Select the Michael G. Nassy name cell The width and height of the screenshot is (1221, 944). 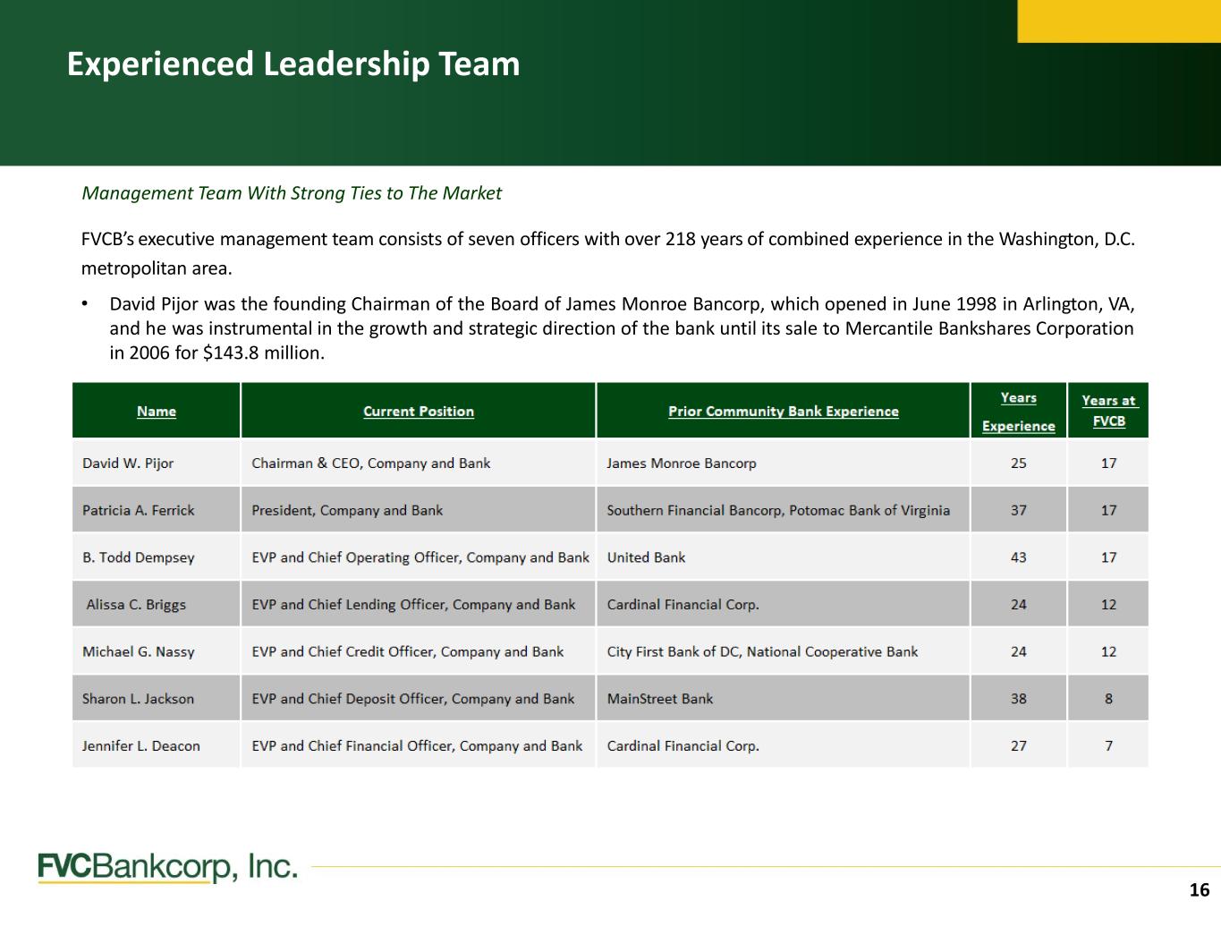pyautogui.click(x=138, y=652)
